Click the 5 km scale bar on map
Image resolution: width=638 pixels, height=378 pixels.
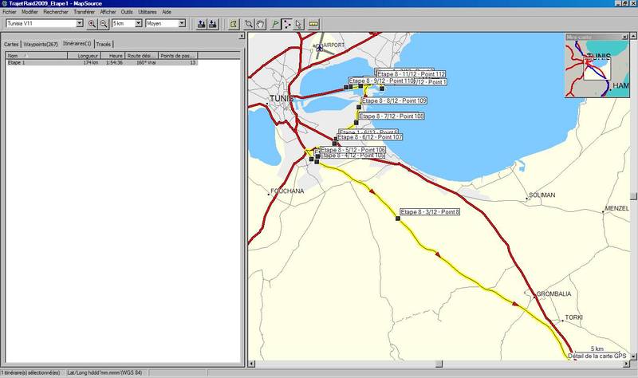pos(597,350)
